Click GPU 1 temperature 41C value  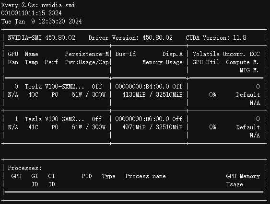[33, 127]
